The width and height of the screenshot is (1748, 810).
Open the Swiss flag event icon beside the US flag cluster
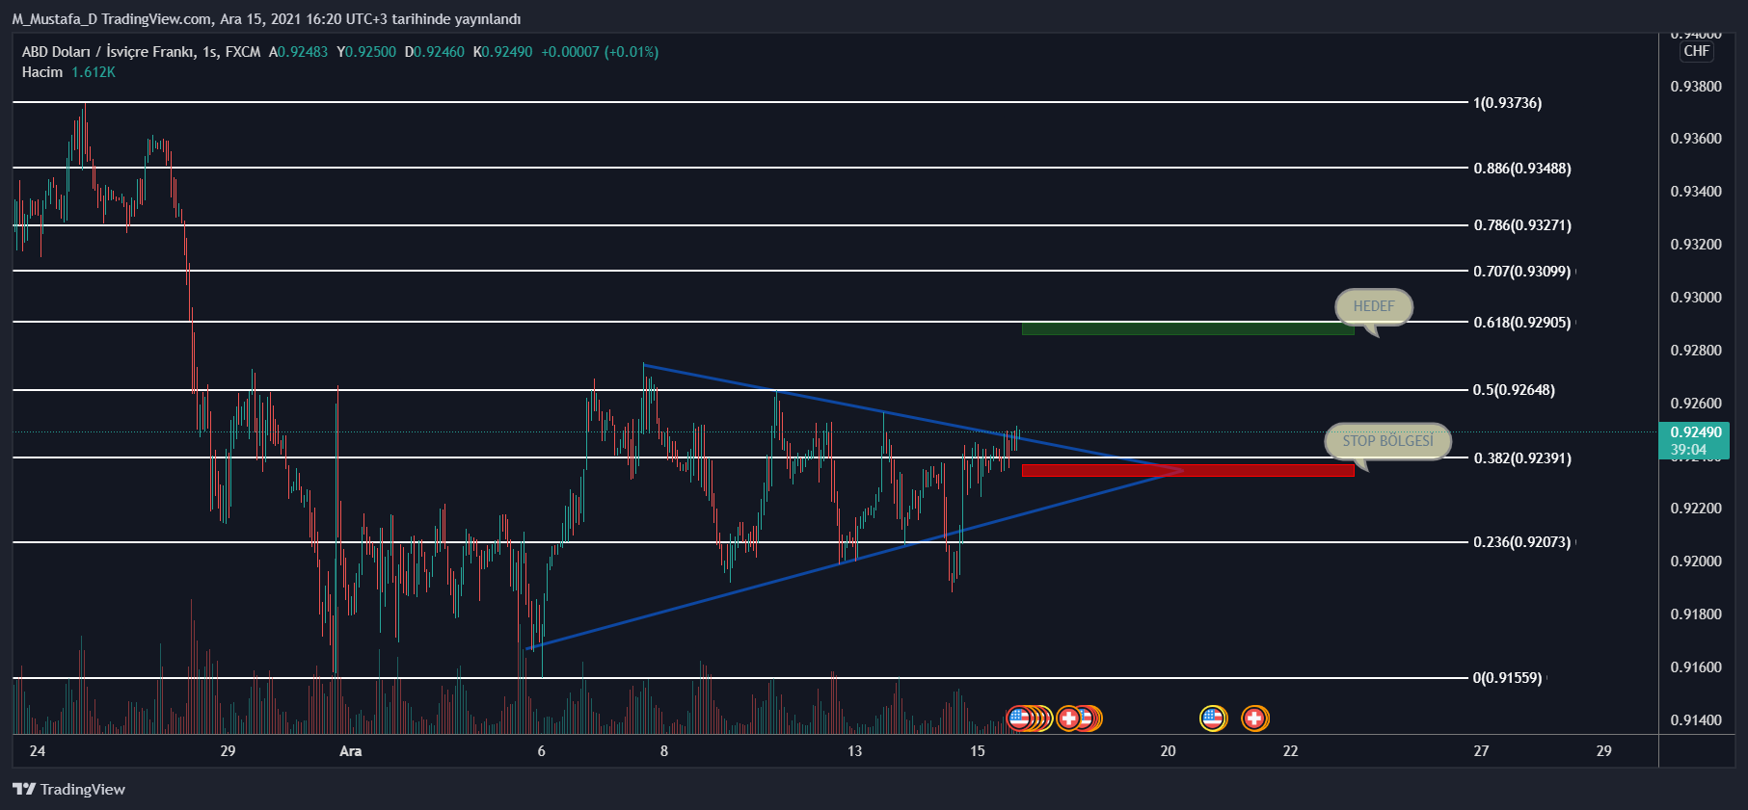pos(1068,718)
